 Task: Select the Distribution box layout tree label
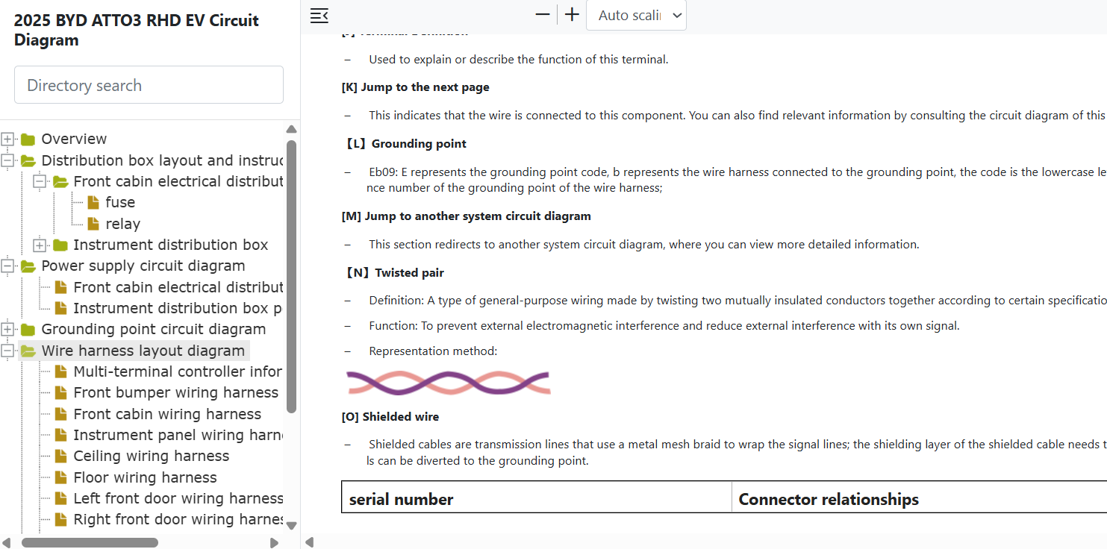[162, 160]
